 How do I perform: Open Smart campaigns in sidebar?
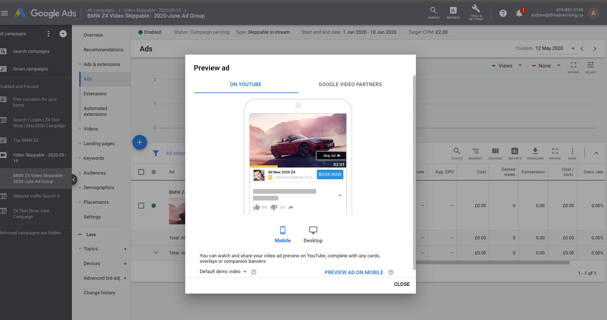[x=30, y=69]
